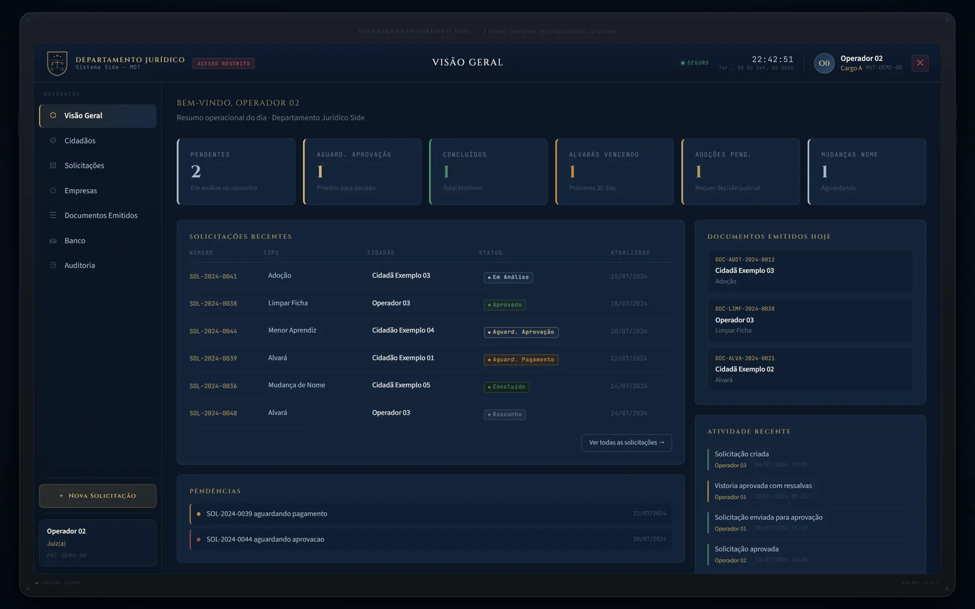Click Cidadão Exemplo 01 in the table

click(x=403, y=357)
